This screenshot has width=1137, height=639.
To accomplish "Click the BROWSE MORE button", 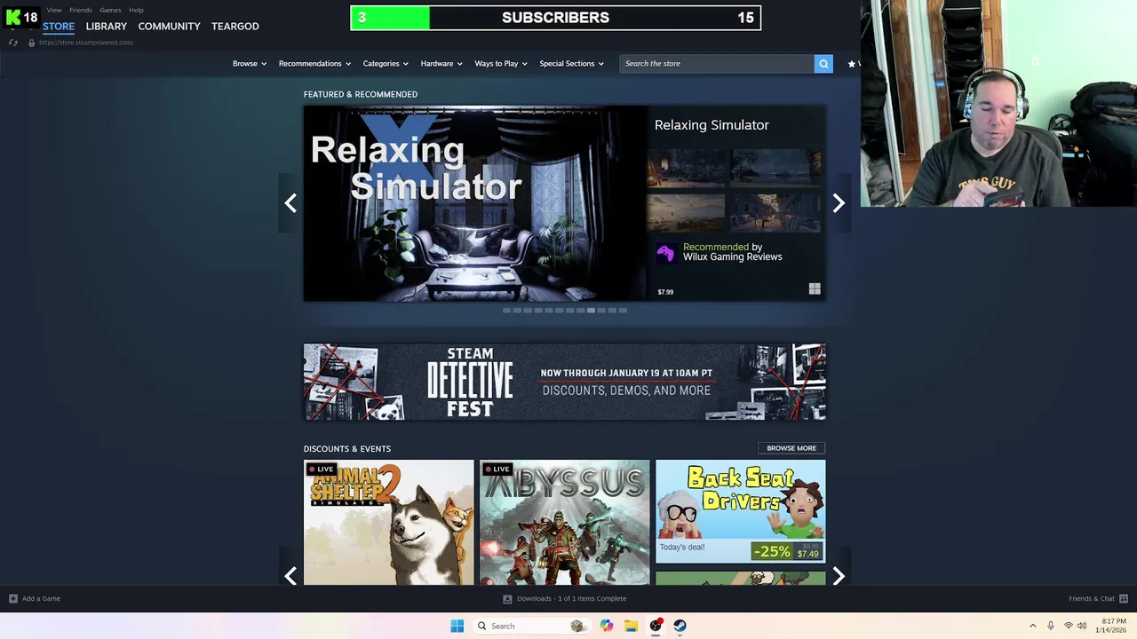I will pos(791,448).
